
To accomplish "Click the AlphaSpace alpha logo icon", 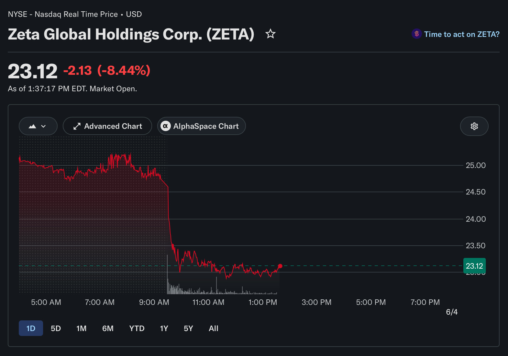I will coord(166,126).
